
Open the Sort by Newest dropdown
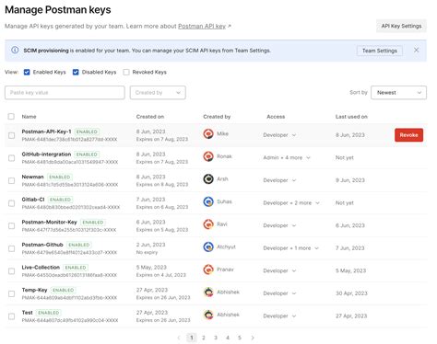click(398, 93)
